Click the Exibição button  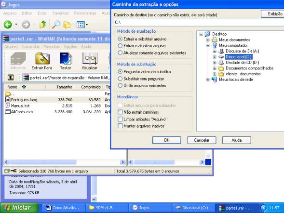click(x=273, y=14)
